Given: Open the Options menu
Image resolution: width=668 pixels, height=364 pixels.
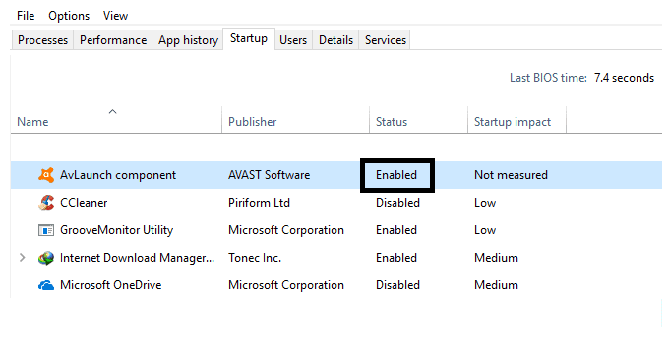Looking at the screenshot, I should 69,16.
